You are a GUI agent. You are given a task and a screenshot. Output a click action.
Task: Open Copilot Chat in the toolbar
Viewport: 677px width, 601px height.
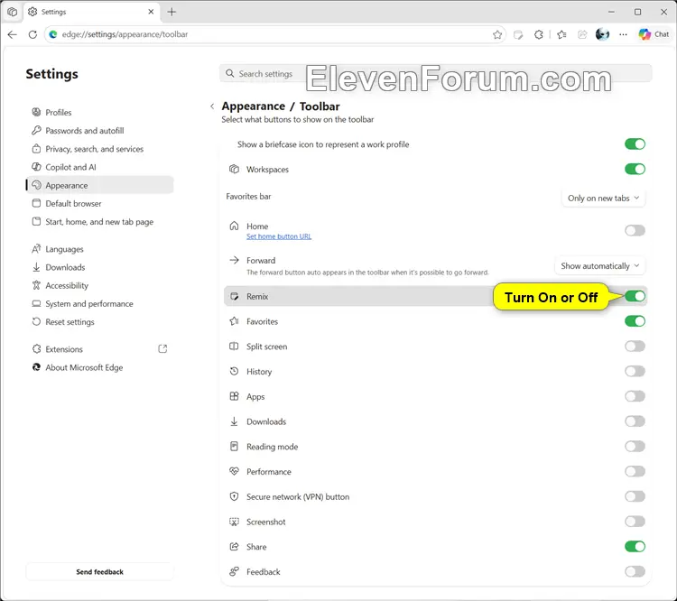[654, 34]
